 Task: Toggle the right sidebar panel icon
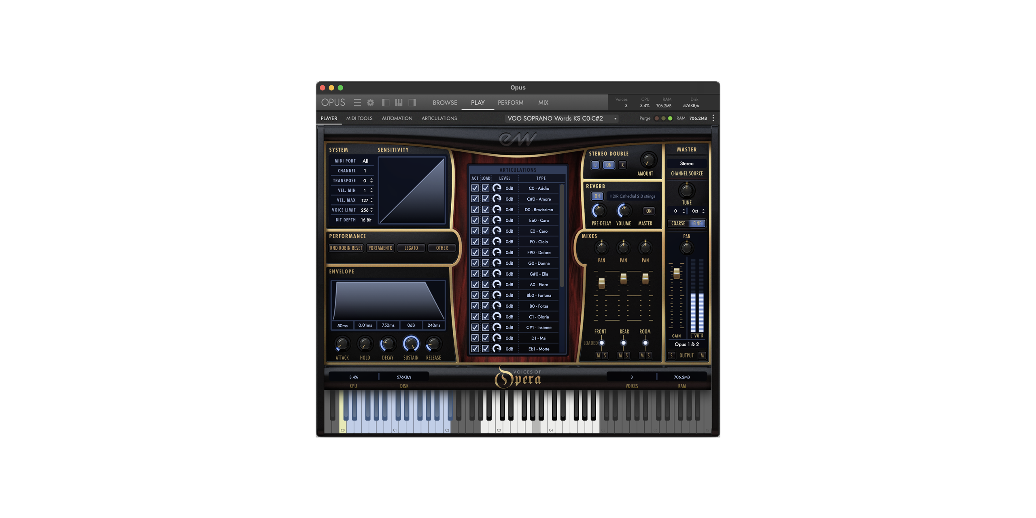click(412, 103)
